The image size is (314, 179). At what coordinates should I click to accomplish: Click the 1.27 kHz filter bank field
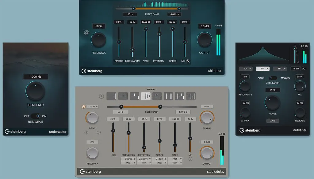183,112
